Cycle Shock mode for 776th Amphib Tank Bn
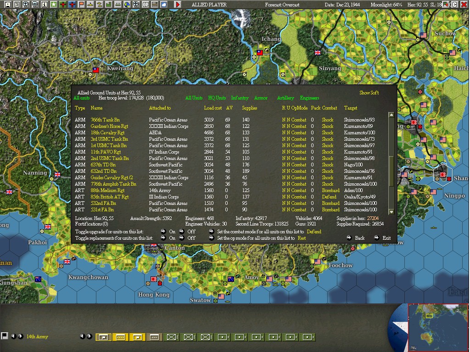Viewport: 470px width, 352px height. pyautogui.click(x=328, y=184)
